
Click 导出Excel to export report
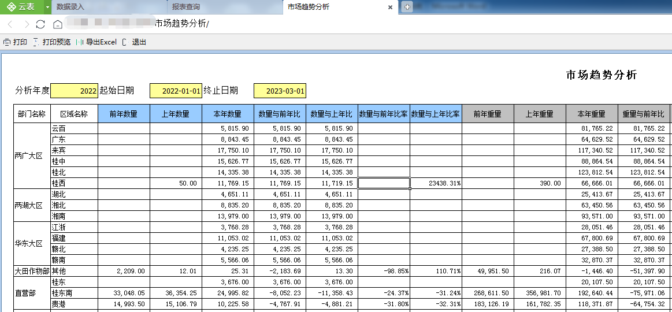[x=96, y=42]
